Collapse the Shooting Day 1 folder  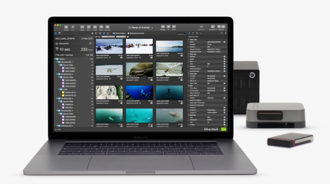click(56, 62)
